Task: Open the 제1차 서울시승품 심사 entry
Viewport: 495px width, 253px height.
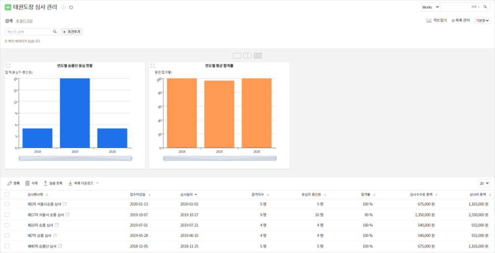Action: click(x=44, y=204)
